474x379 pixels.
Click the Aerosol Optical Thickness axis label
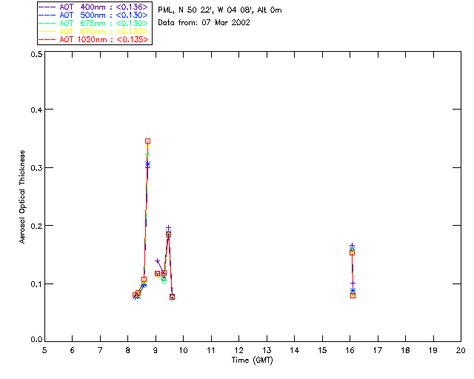tap(22, 197)
